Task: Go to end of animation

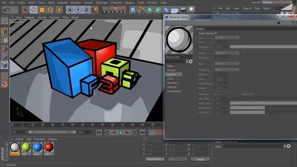Action: point(142,133)
